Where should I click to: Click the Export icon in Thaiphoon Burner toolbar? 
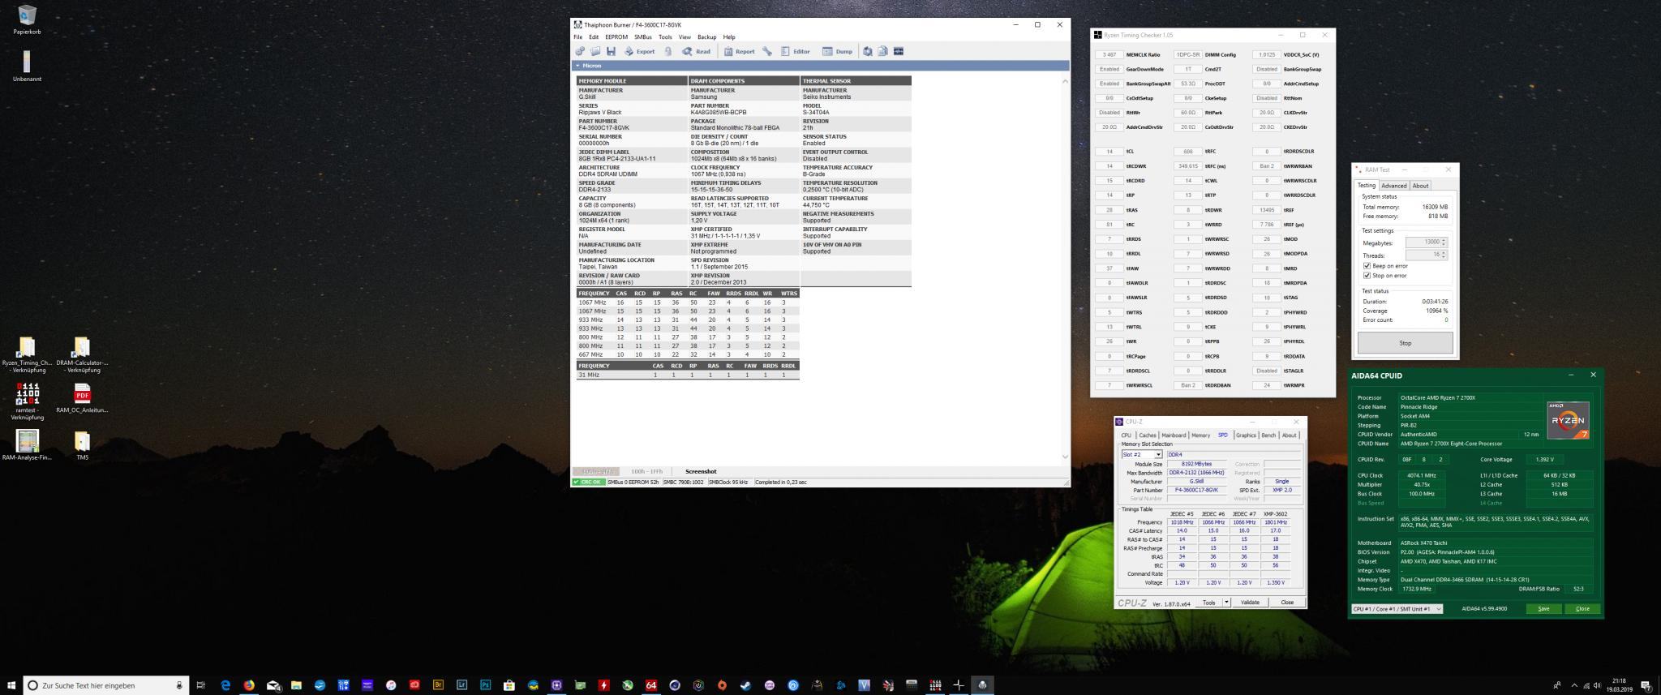(x=640, y=51)
